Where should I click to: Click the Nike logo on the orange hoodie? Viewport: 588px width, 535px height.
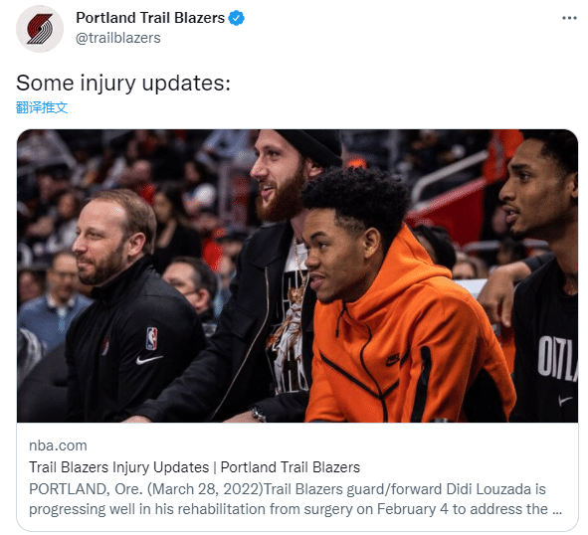(x=393, y=360)
